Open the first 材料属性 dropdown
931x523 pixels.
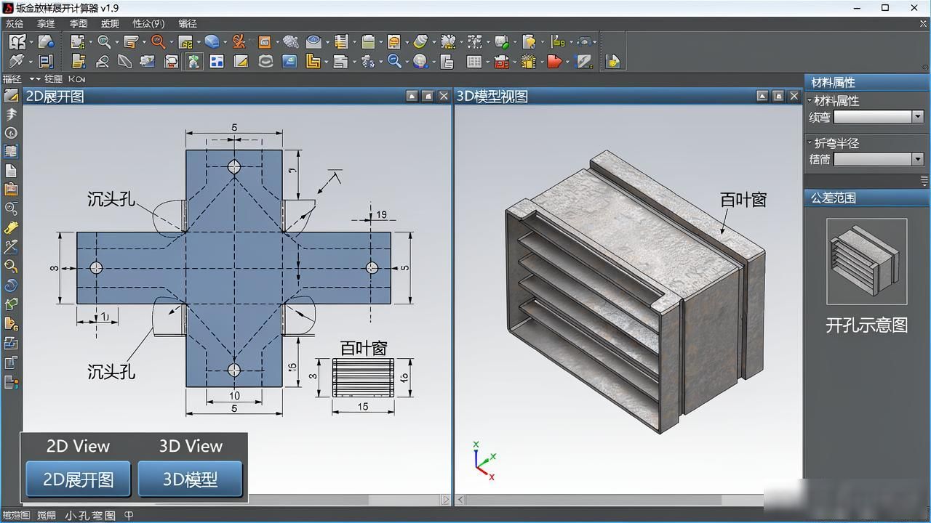click(x=879, y=117)
